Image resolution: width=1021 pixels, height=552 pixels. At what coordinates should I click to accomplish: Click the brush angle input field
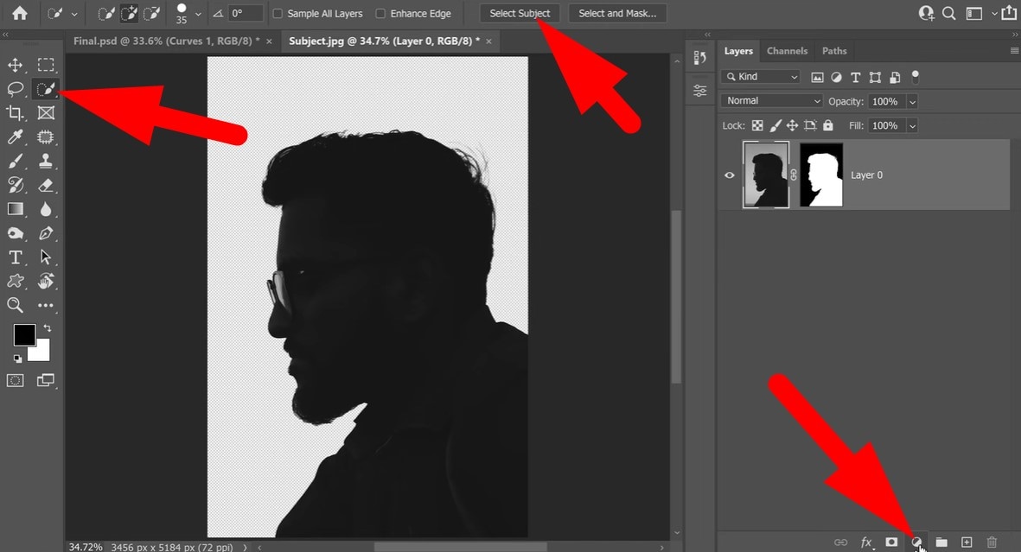point(246,13)
